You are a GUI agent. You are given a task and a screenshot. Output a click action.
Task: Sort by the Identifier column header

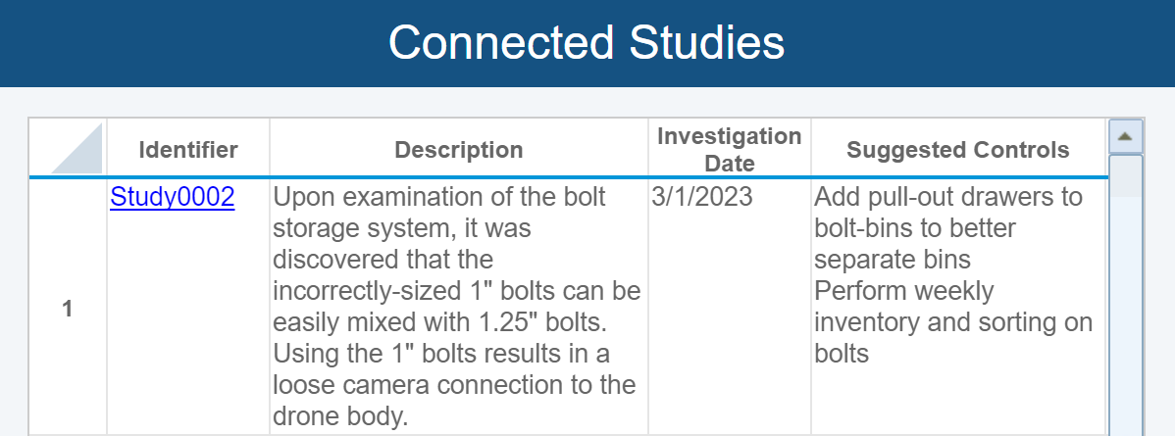click(x=188, y=150)
